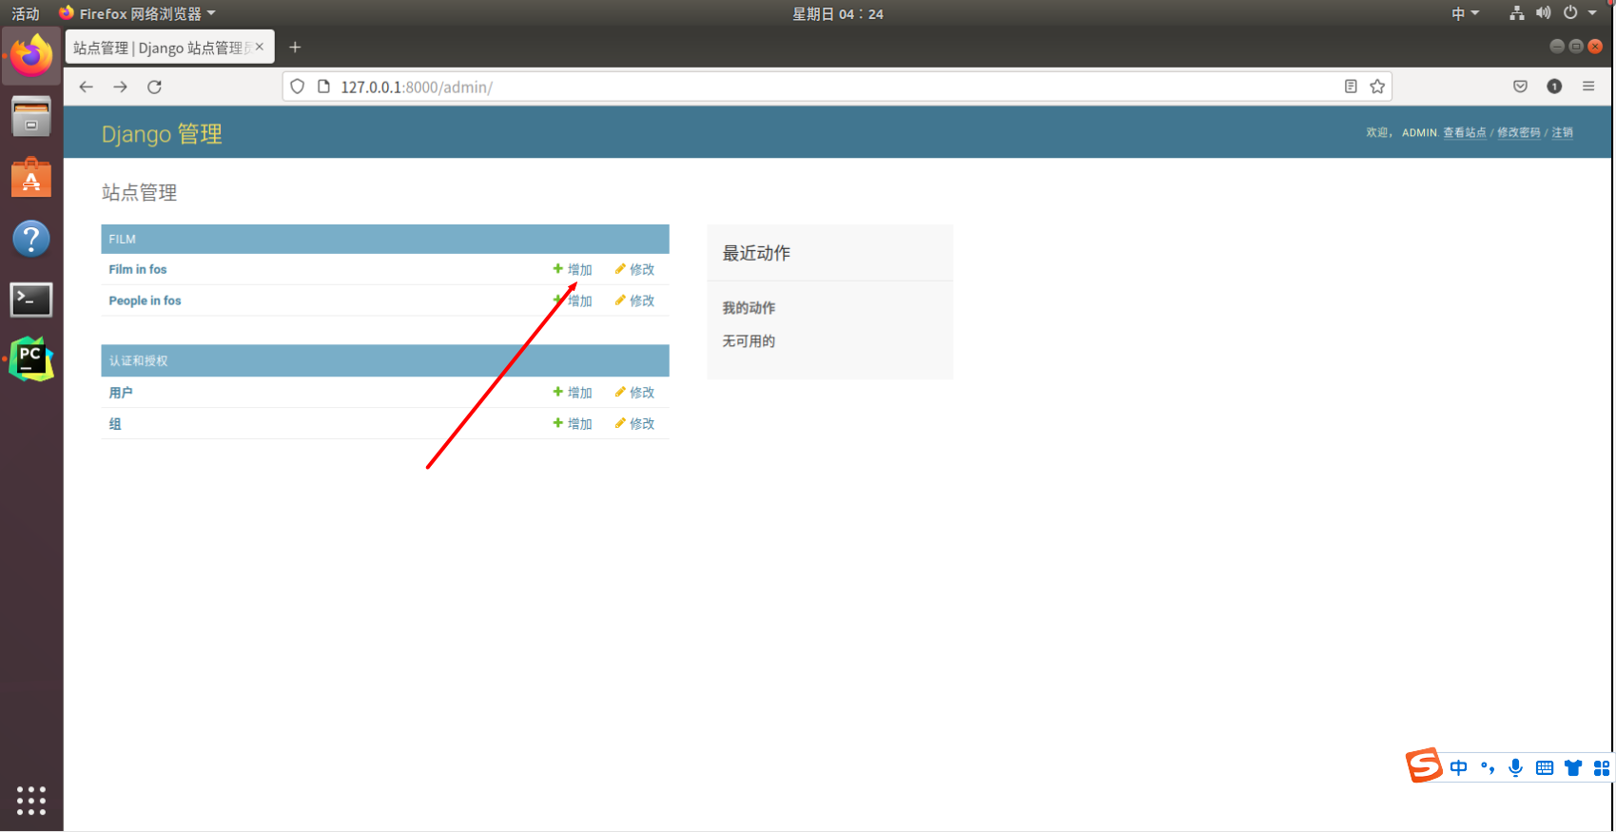The image size is (1616, 832).
Task: Click 修改 for People in fos
Action: click(634, 300)
